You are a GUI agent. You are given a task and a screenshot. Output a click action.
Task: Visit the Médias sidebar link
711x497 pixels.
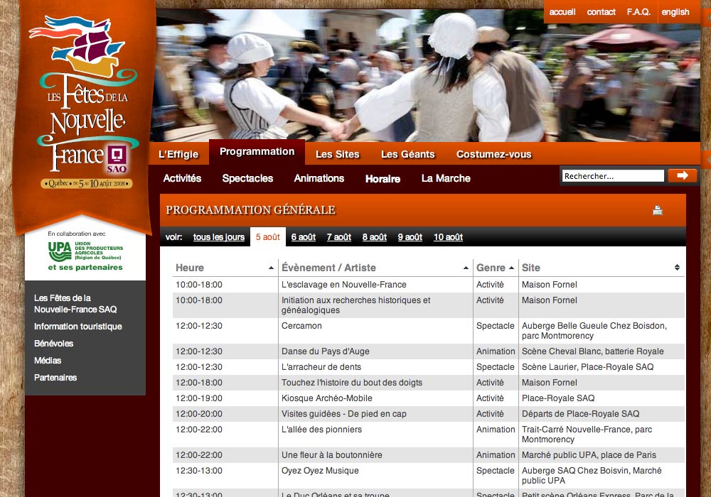48,361
